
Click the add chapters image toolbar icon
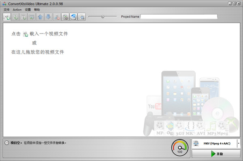point(32,17)
